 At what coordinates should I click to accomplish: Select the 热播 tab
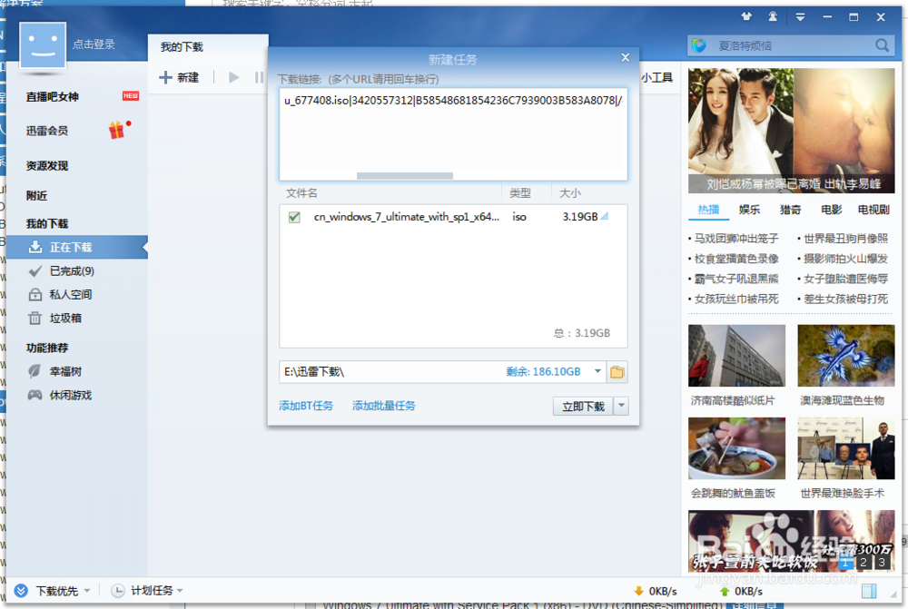pyautogui.click(x=708, y=210)
